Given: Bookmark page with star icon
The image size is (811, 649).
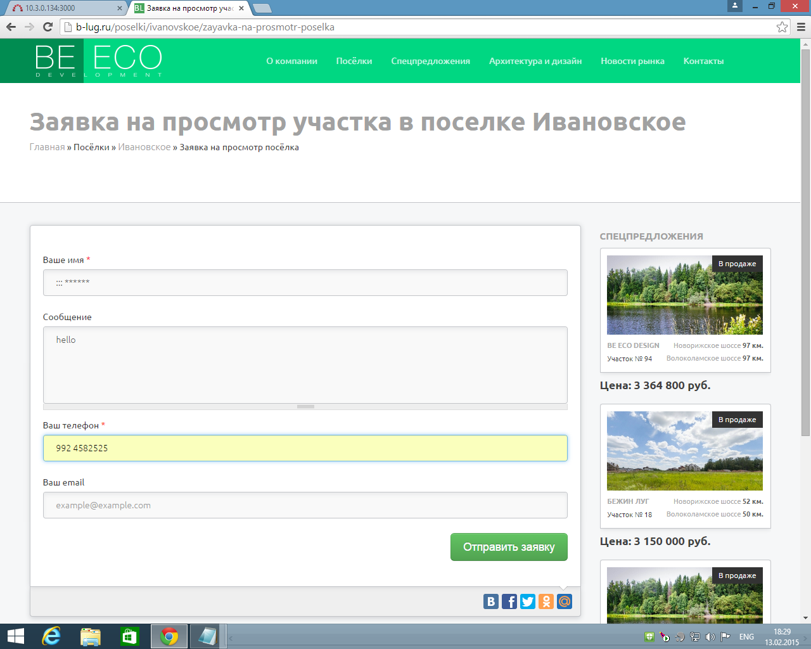Looking at the screenshot, I should [782, 27].
